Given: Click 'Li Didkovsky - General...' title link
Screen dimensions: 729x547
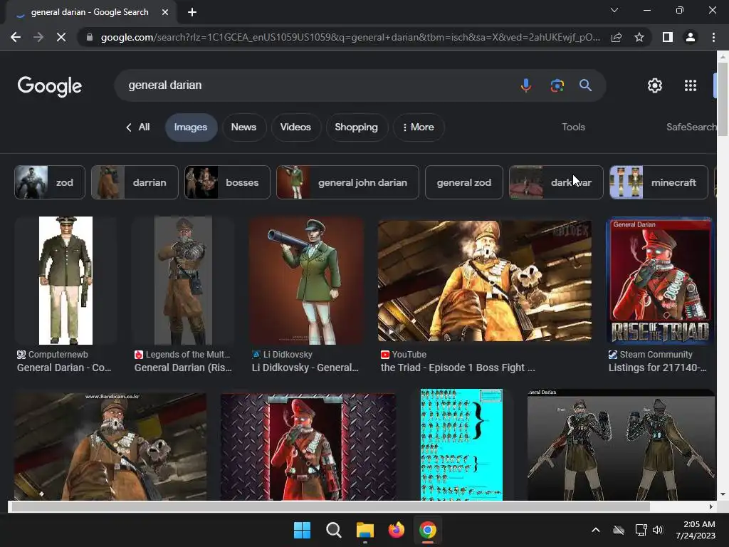Looking at the screenshot, I should pos(305,368).
